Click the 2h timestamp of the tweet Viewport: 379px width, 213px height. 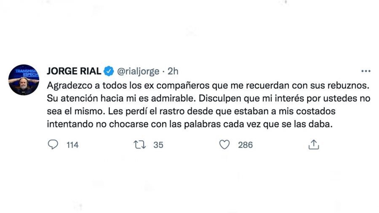click(x=173, y=70)
